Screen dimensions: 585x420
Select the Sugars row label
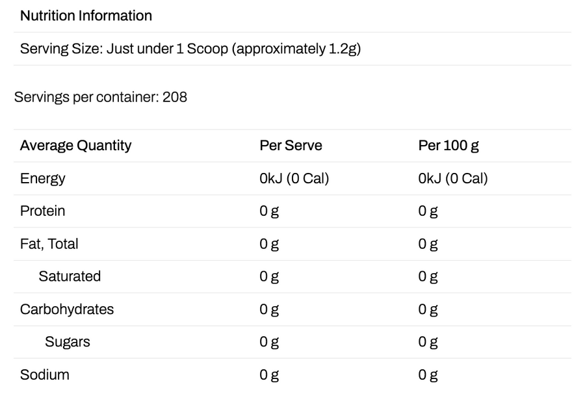coord(67,342)
